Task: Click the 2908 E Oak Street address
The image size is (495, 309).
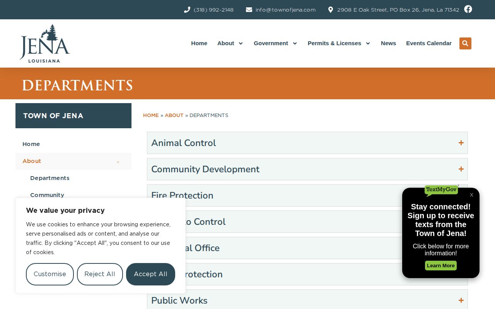Action: pos(398,10)
